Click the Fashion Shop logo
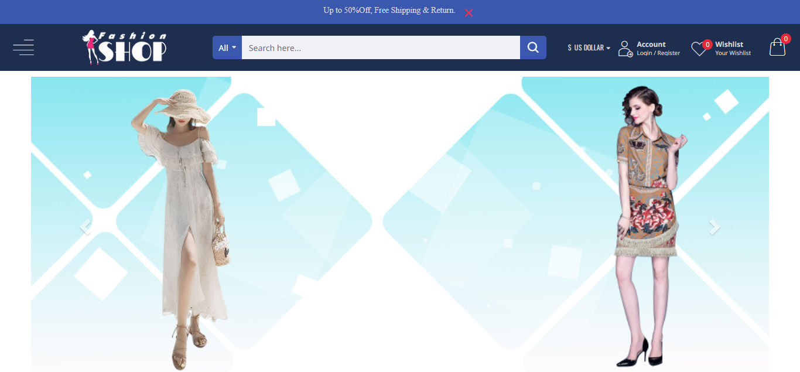This screenshot has height=372, width=800. pyautogui.click(x=124, y=47)
